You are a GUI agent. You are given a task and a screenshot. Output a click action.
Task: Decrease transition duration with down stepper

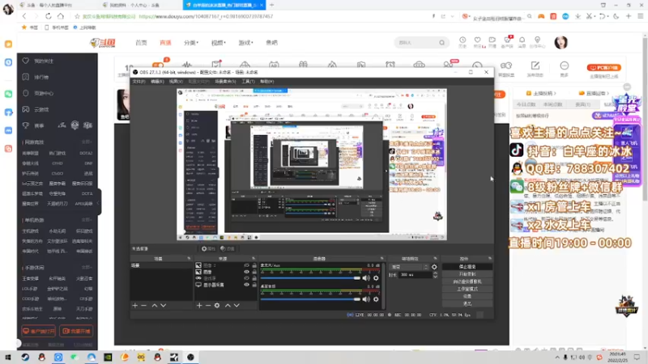(x=435, y=277)
